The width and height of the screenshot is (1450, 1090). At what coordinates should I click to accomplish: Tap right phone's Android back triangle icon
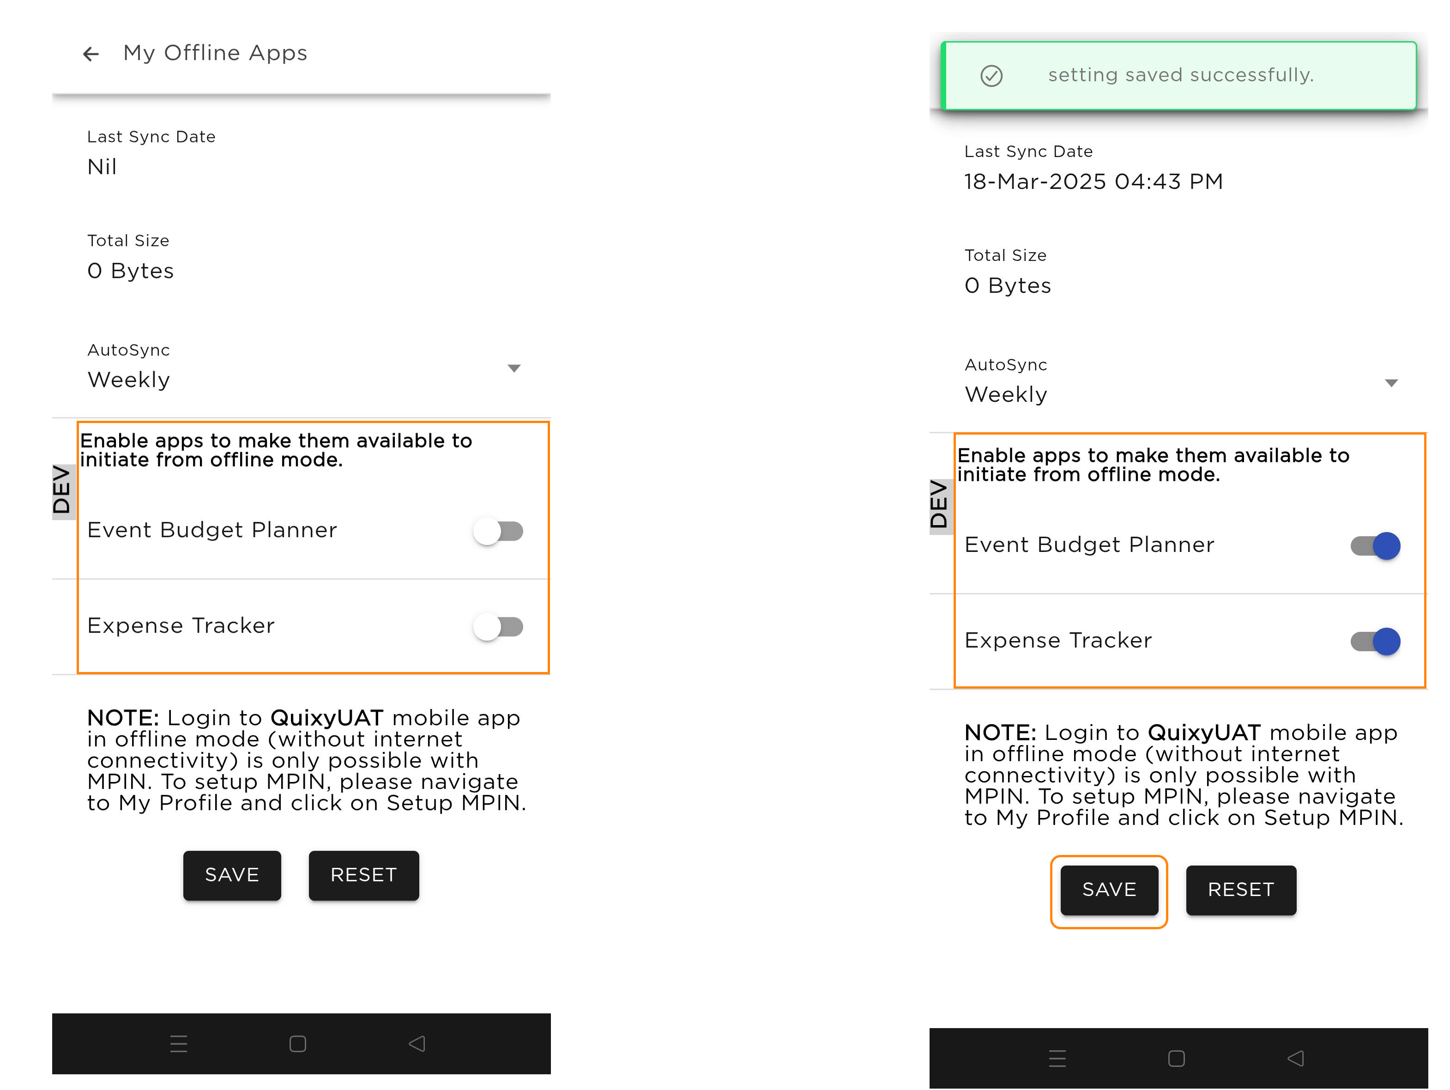pos(1295,1058)
